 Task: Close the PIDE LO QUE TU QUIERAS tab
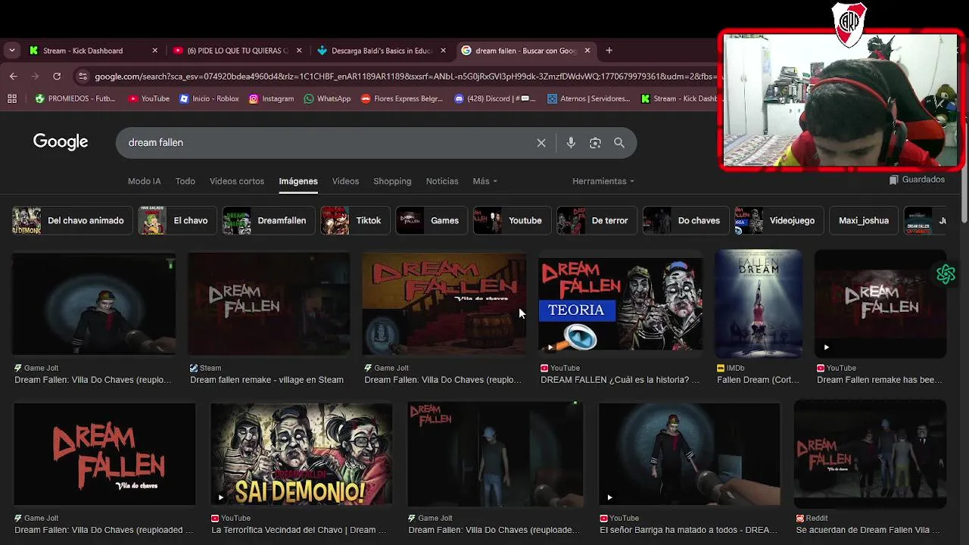pos(299,51)
